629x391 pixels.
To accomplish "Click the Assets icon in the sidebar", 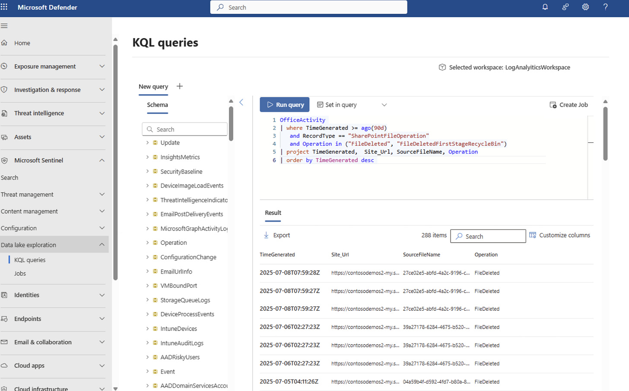I will click(4, 137).
